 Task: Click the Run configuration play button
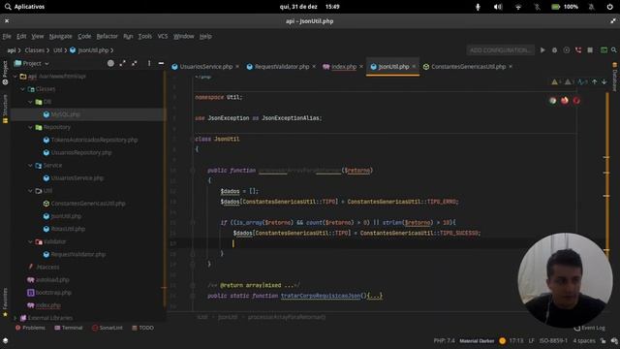[542, 50]
